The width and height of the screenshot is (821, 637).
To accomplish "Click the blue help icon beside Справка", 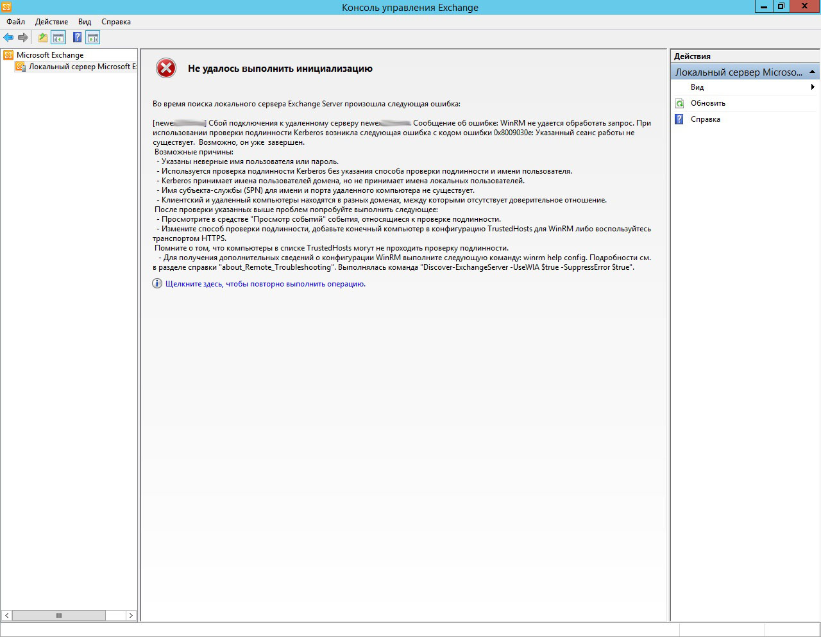I will (x=679, y=119).
